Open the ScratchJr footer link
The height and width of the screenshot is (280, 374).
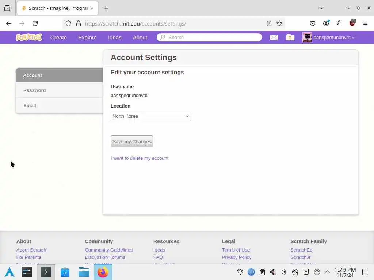click(x=300, y=257)
